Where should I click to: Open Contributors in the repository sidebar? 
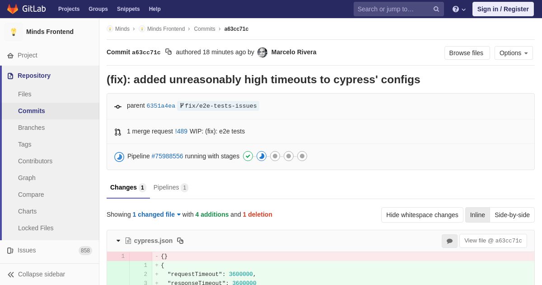point(50,161)
